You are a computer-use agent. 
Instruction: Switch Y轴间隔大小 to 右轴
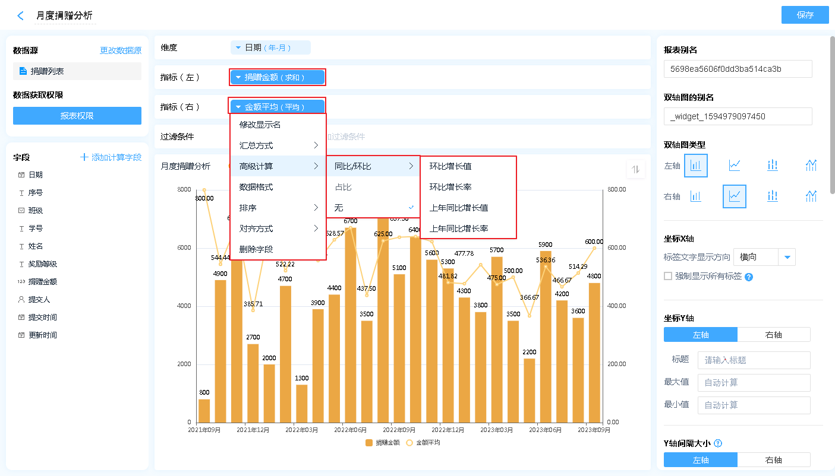click(x=773, y=460)
